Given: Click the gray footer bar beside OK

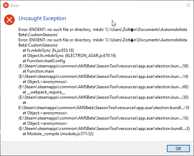Looking at the screenshot, I should click(x=83, y=148).
